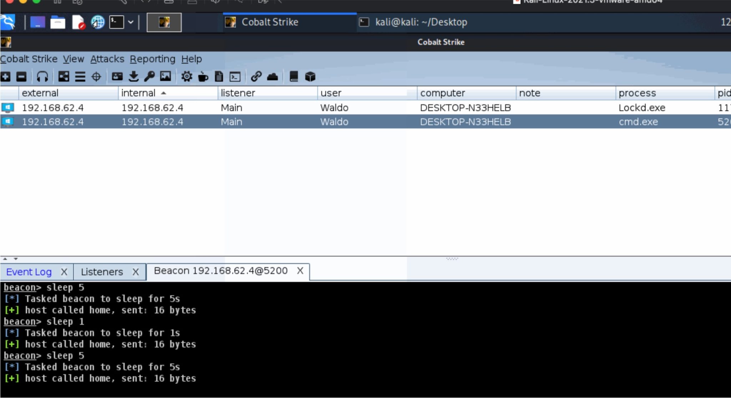This screenshot has height=398, width=731.
Task: Select the Beacon 192.168.62.4@5200 tab
Action: click(x=221, y=271)
